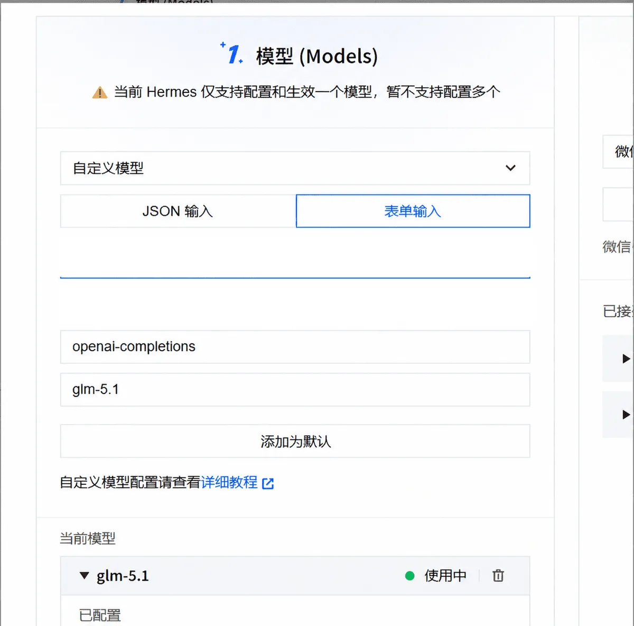The image size is (634, 626).
Task: Open the 自定义模型 dropdown
Action: click(295, 168)
